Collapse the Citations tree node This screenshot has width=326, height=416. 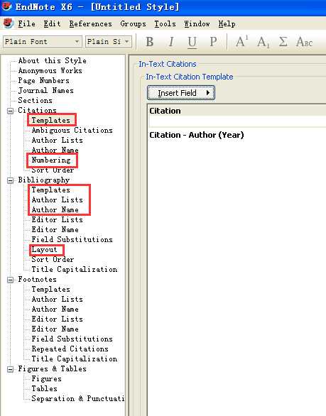point(10,111)
